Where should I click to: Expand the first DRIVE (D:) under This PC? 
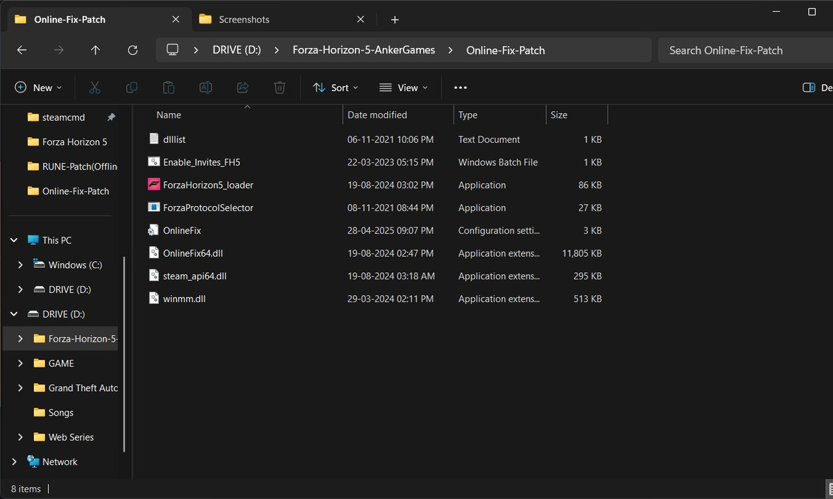coord(20,290)
